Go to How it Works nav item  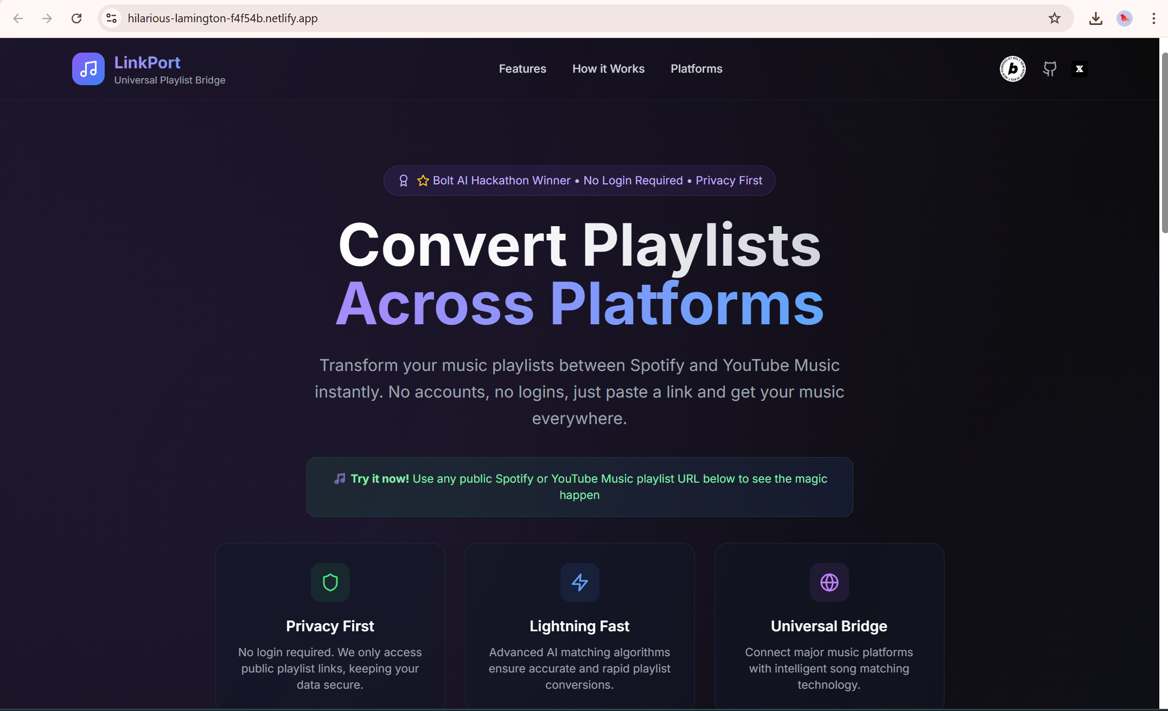pos(608,69)
